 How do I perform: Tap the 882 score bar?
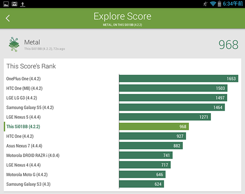[x=151, y=146]
